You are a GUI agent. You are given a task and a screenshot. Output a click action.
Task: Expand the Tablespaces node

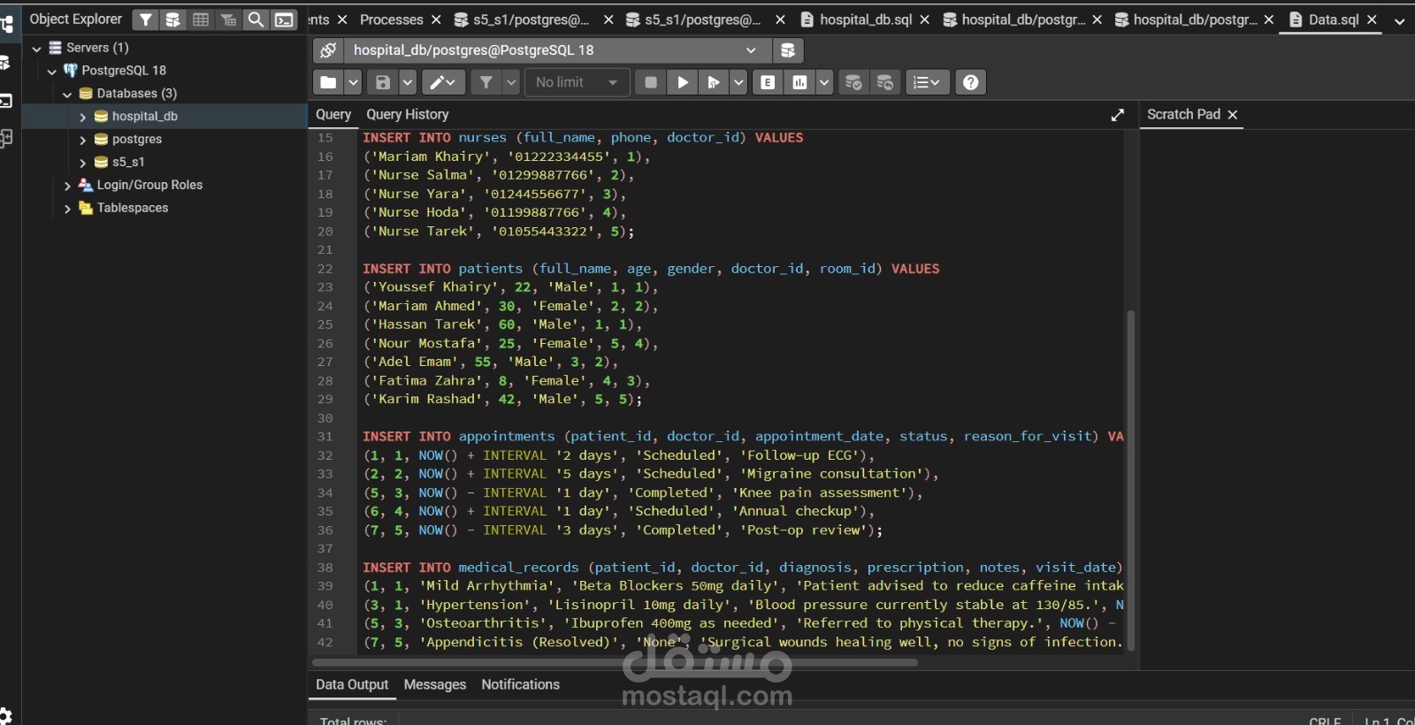click(x=67, y=209)
